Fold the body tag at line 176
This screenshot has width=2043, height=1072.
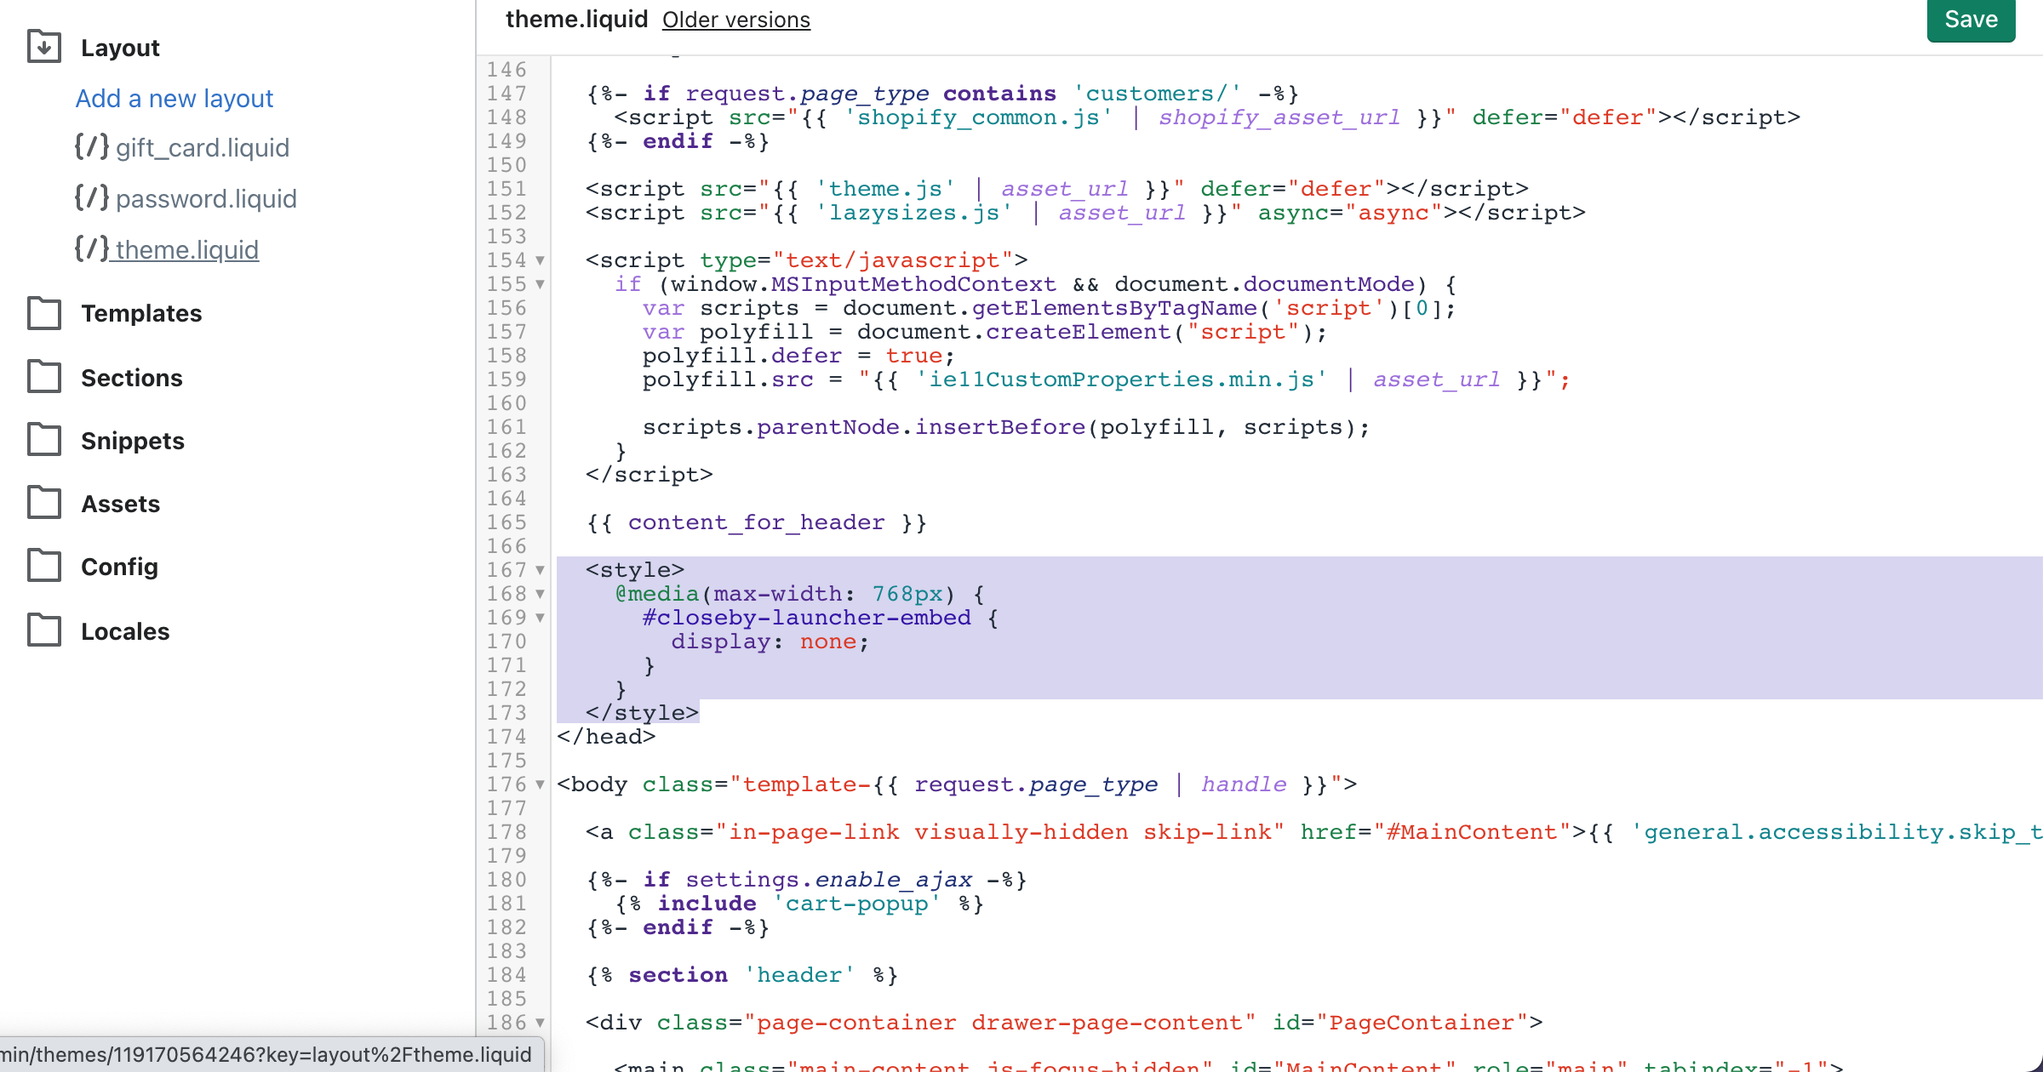tap(540, 784)
